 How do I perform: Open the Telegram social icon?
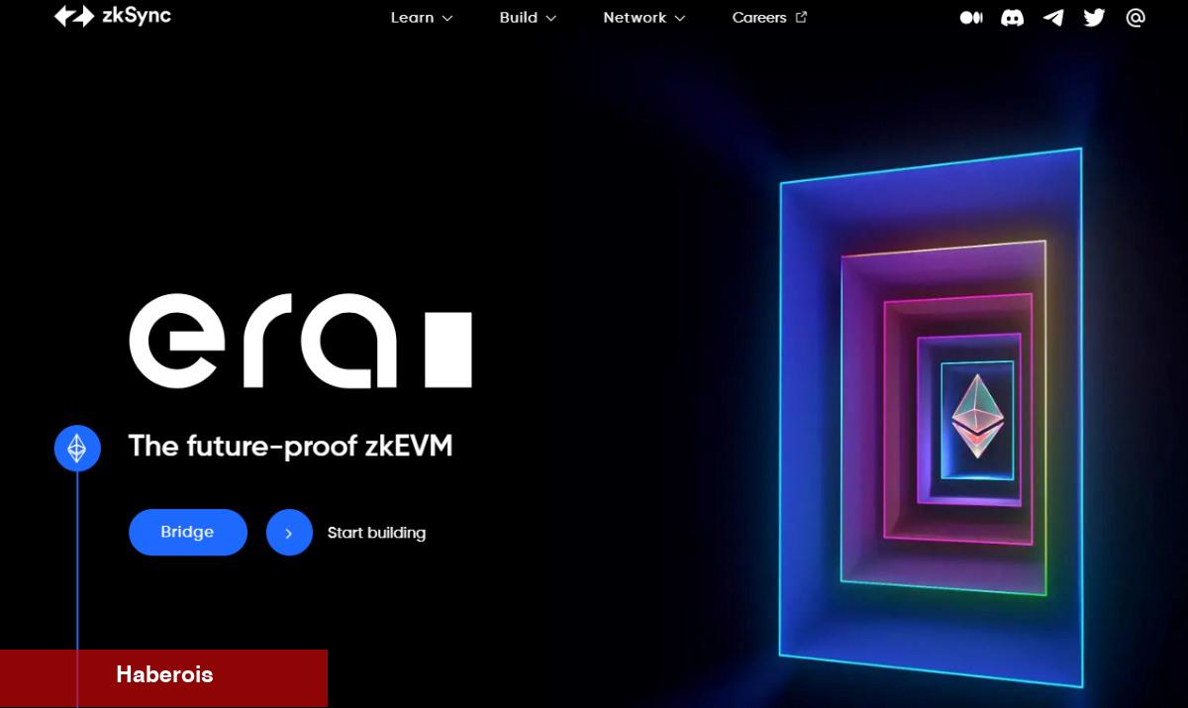[1053, 18]
